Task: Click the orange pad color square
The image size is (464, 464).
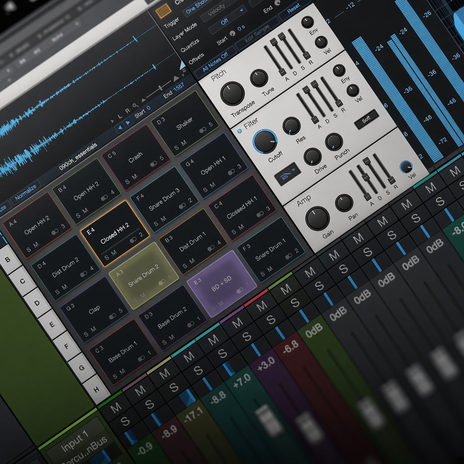Action: click(163, 11)
